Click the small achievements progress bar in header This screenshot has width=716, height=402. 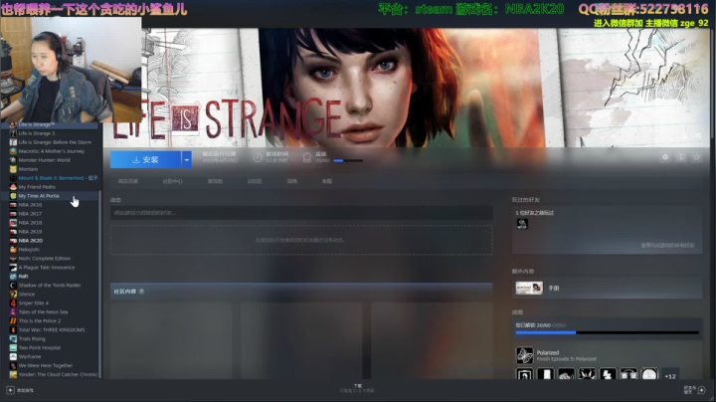[348, 161]
